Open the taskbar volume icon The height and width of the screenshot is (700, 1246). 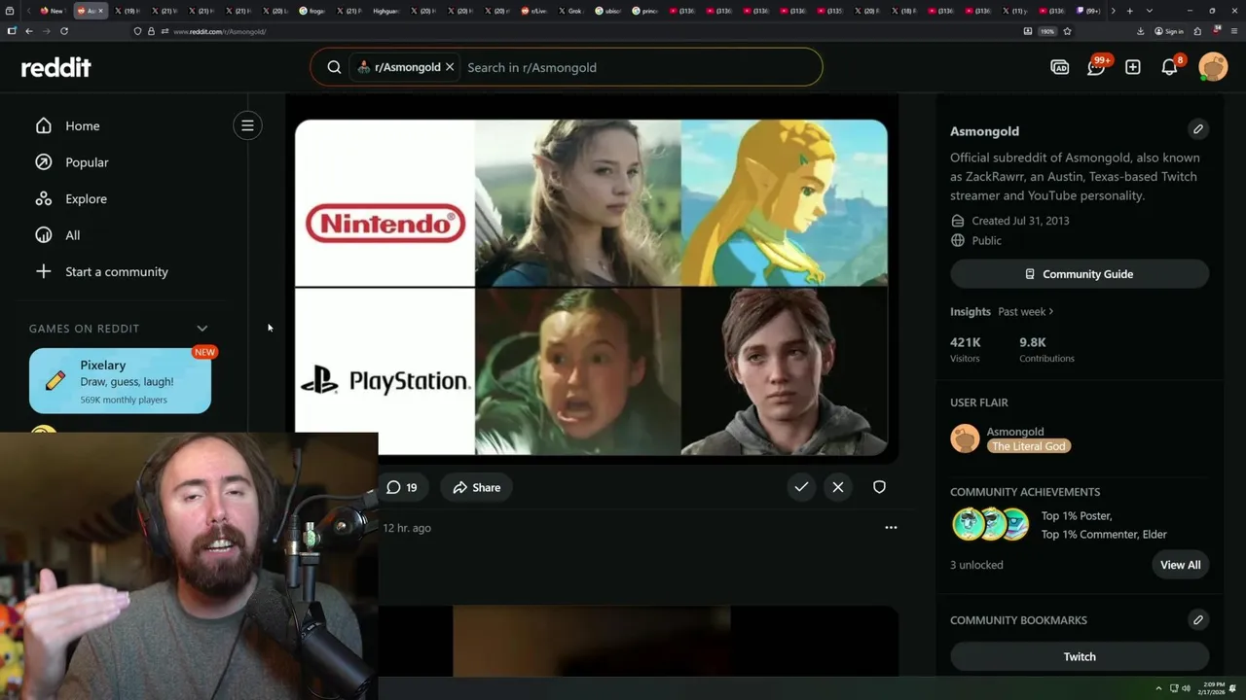pos(1186,688)
